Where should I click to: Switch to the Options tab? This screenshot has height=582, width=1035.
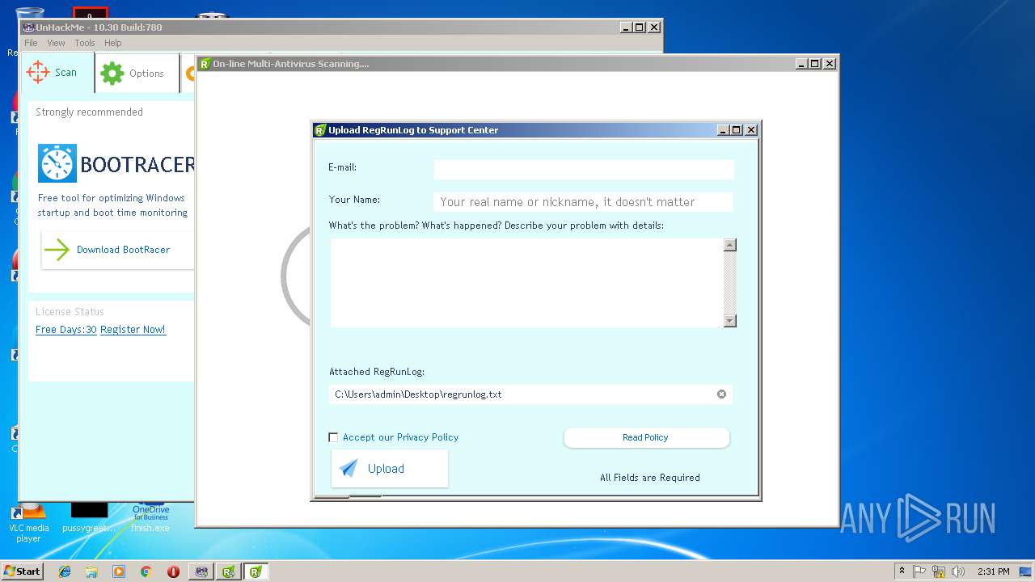point(137,74)
